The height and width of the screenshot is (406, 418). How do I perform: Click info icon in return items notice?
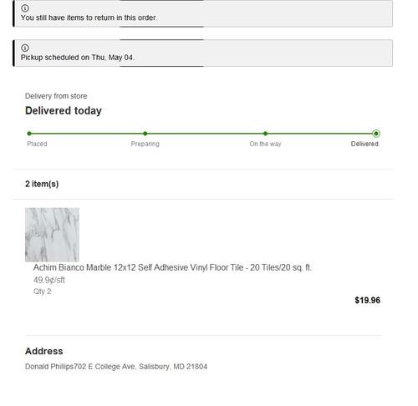click(25, 8)
